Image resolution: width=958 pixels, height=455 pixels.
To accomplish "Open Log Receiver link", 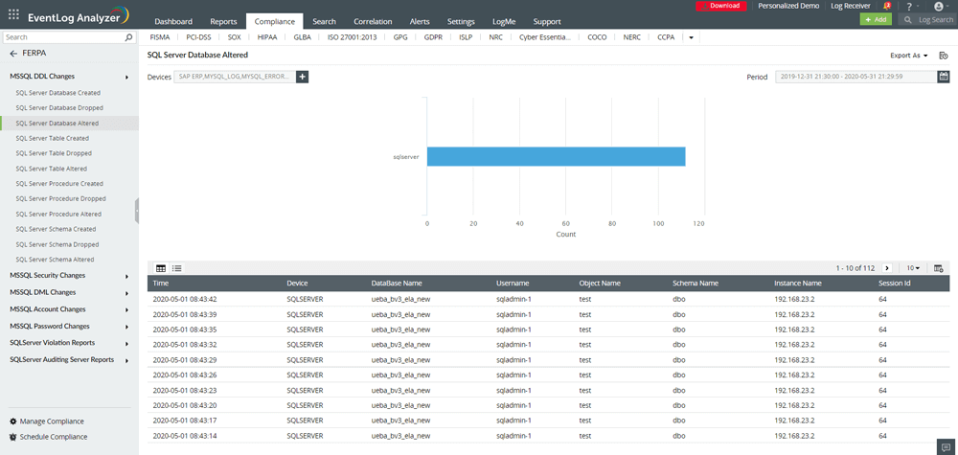I will point(851,6).
